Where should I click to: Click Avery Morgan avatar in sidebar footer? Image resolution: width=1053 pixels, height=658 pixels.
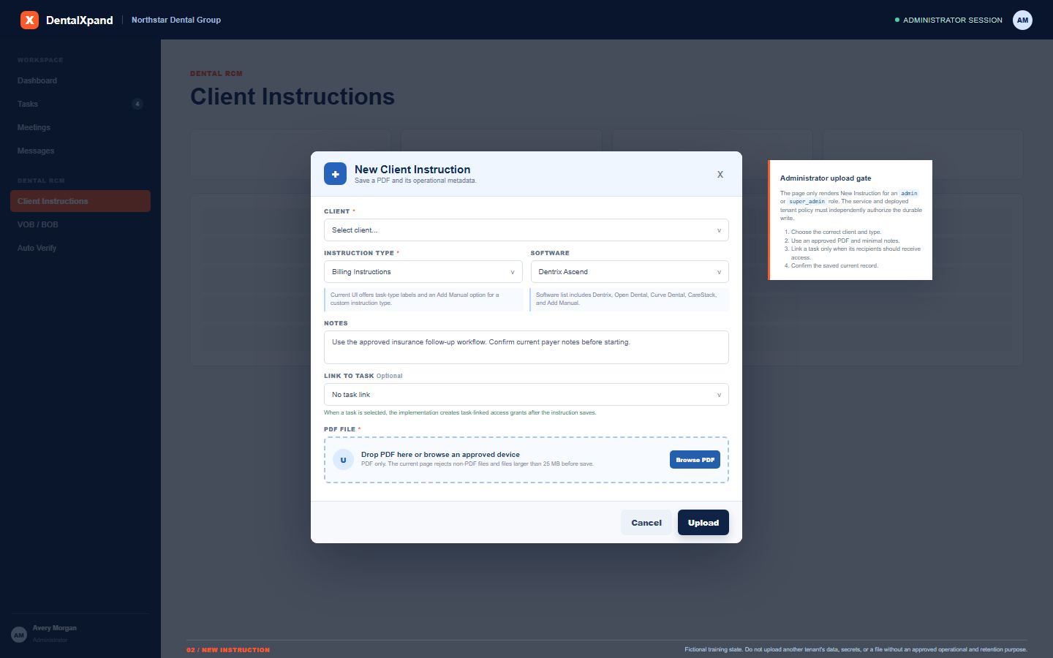(x=19, y=635)
